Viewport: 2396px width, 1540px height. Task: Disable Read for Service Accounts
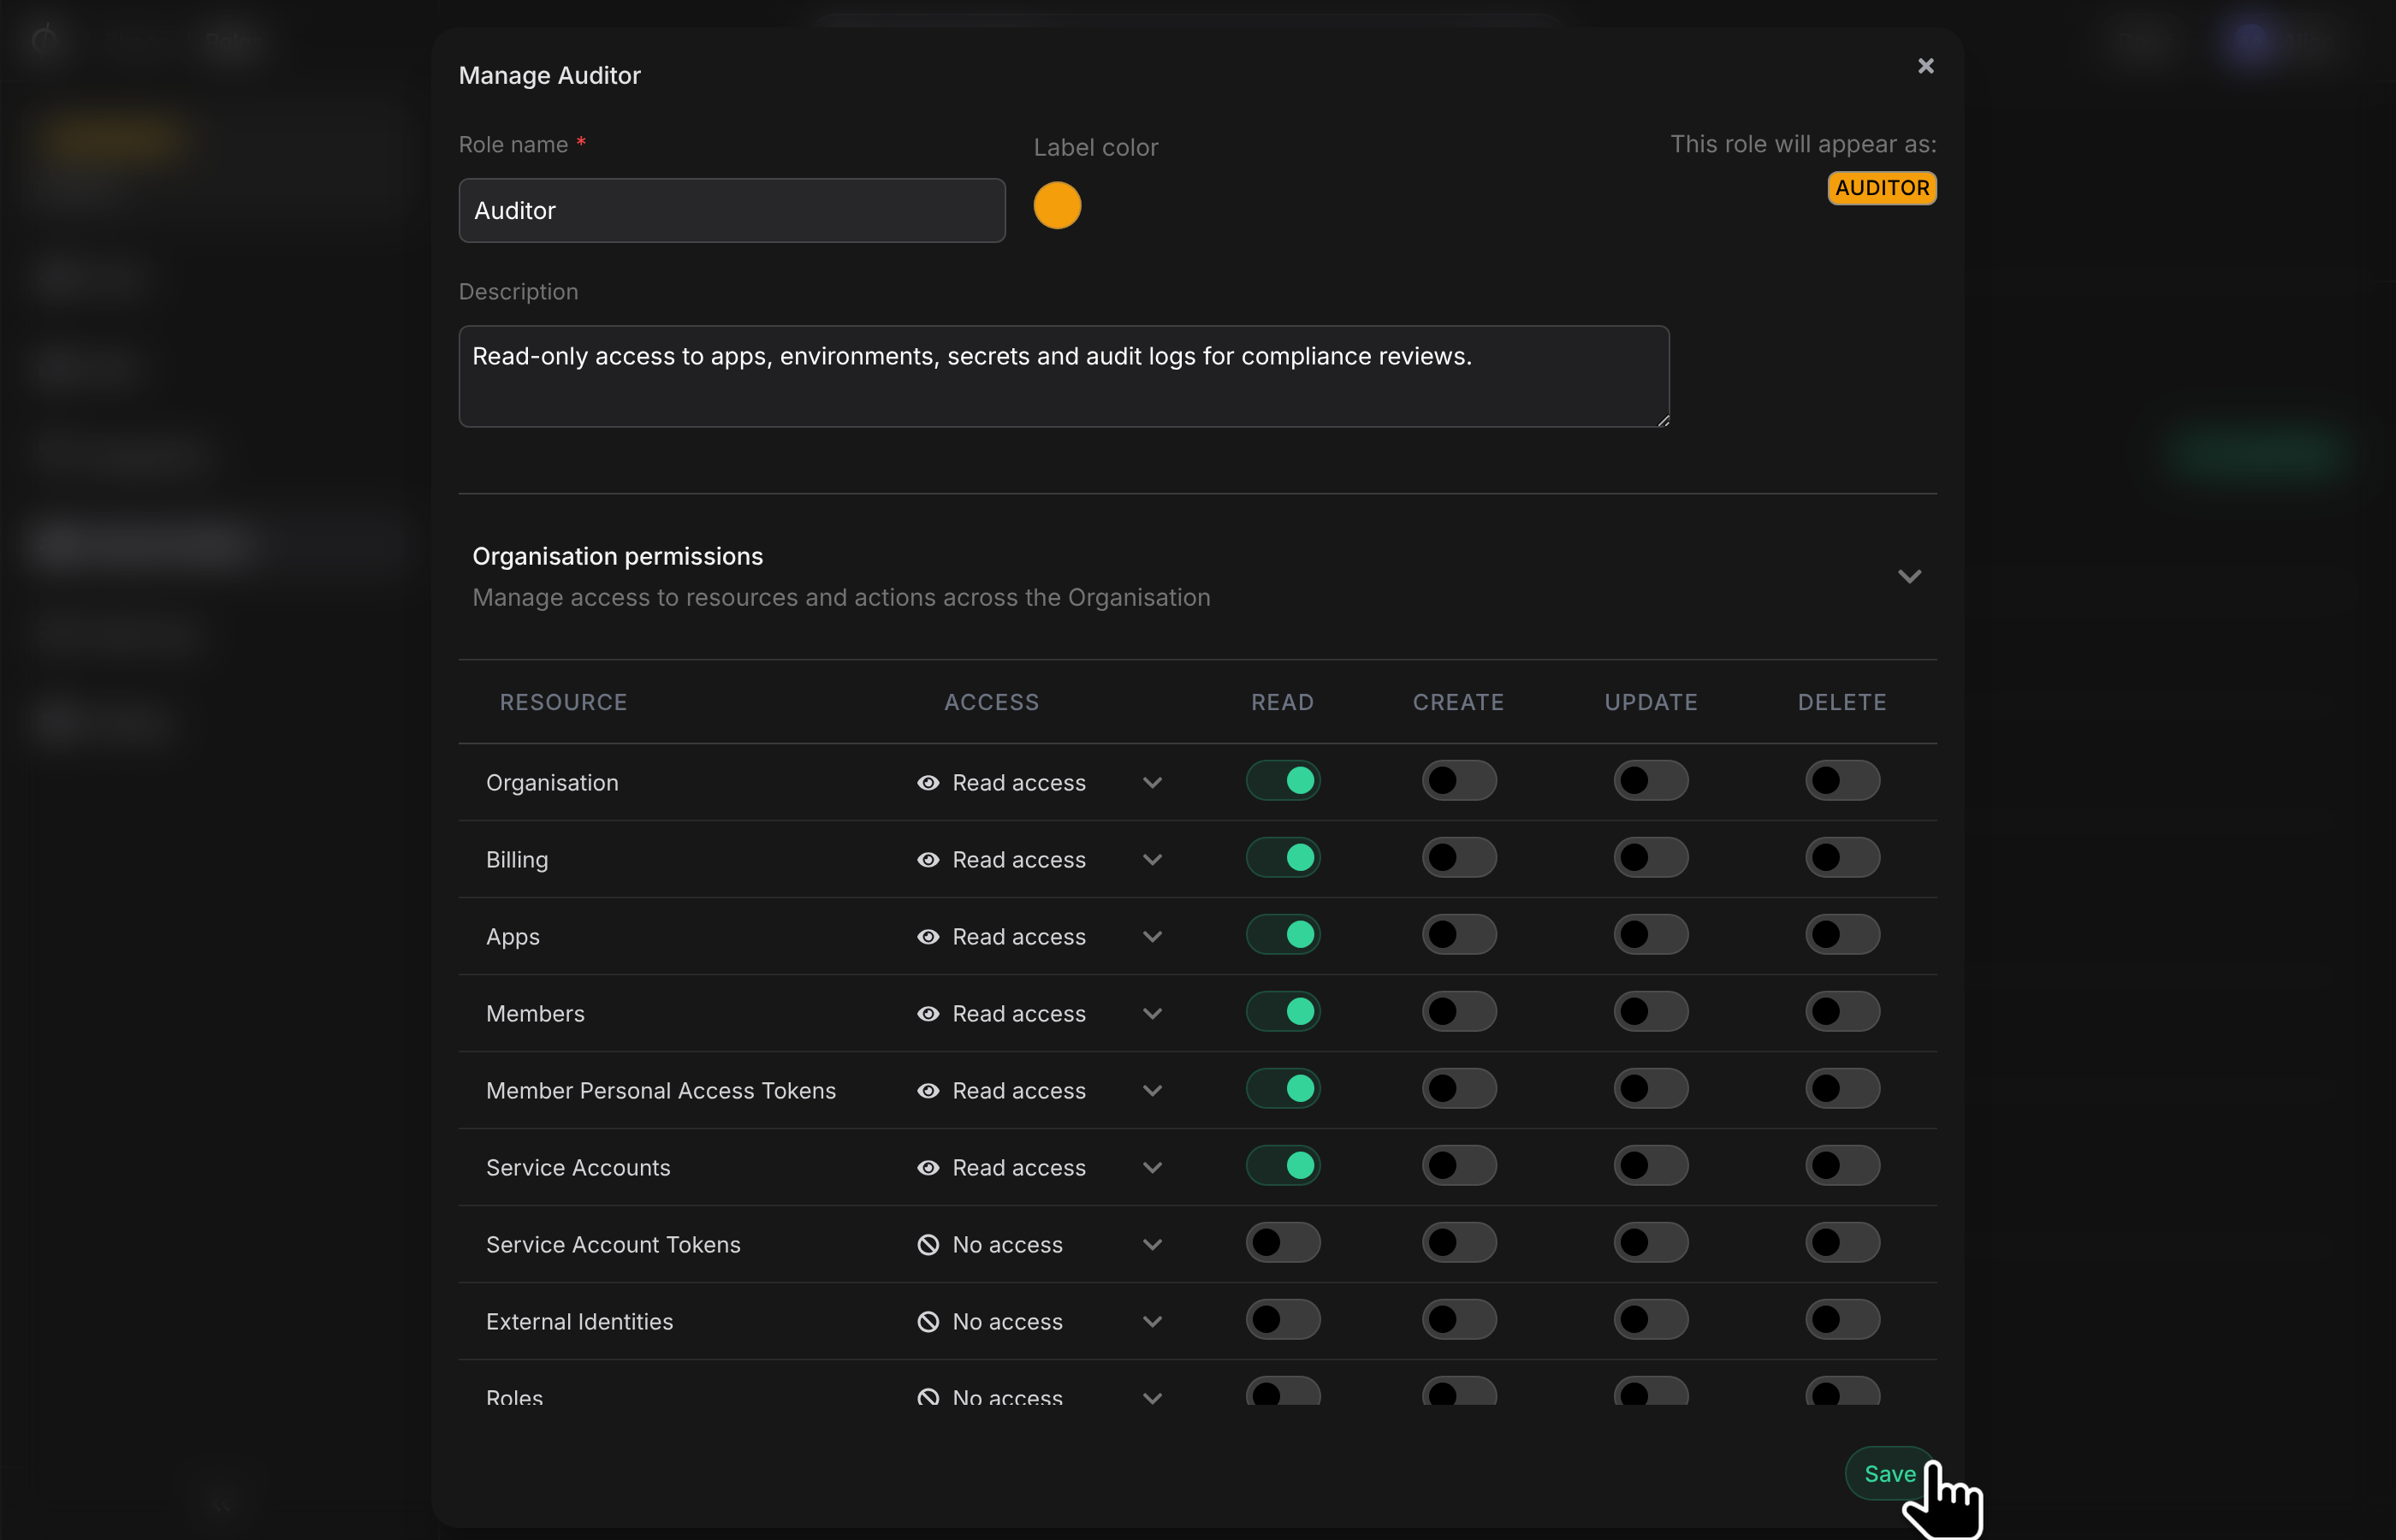tap(1283, 1166)
